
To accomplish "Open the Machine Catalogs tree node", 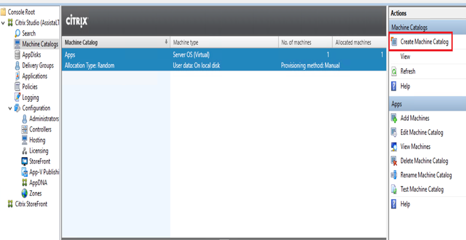I will pyautogui.click(x=40, y=44).
